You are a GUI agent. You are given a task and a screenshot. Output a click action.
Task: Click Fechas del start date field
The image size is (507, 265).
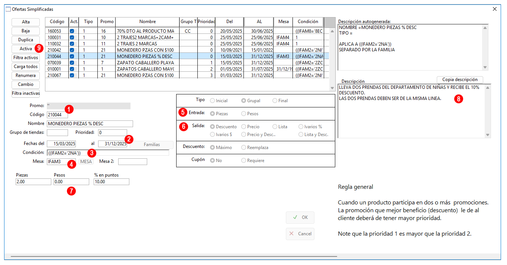point(61,143)
